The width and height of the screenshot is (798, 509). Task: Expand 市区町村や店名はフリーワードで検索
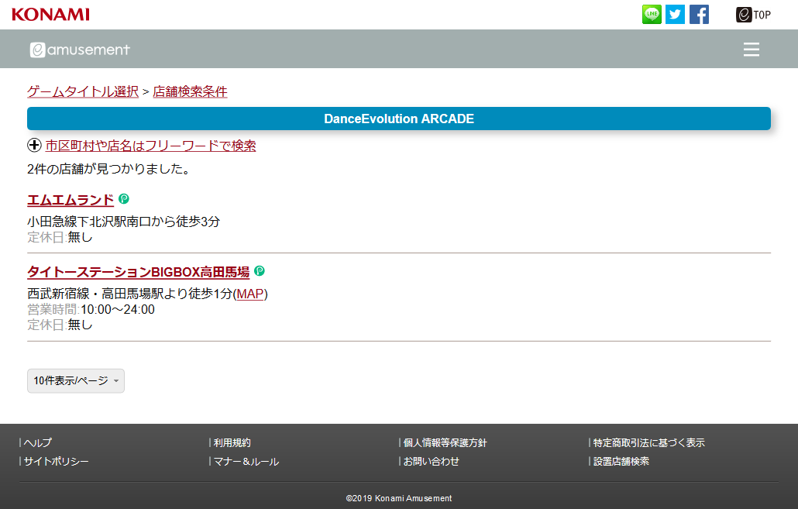coord(150,146)
